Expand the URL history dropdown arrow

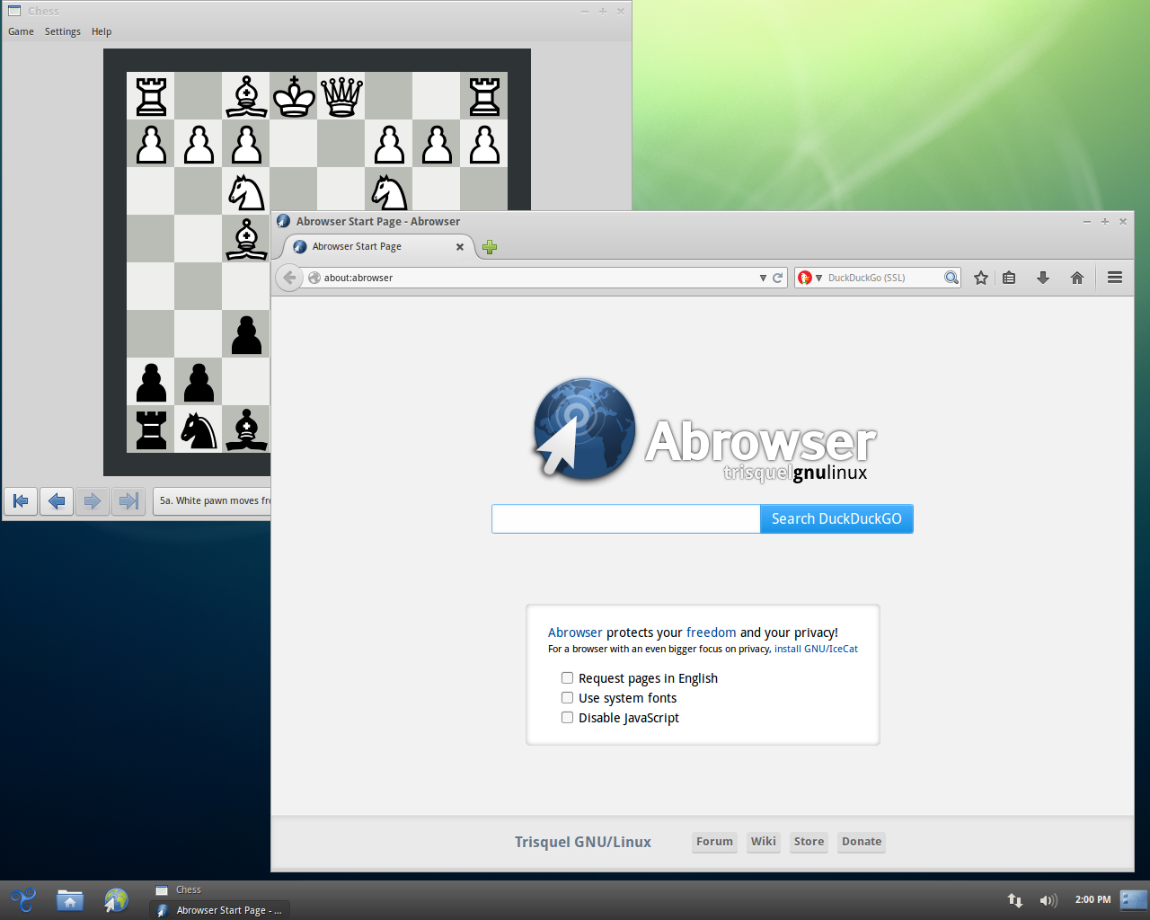(763, 278)
